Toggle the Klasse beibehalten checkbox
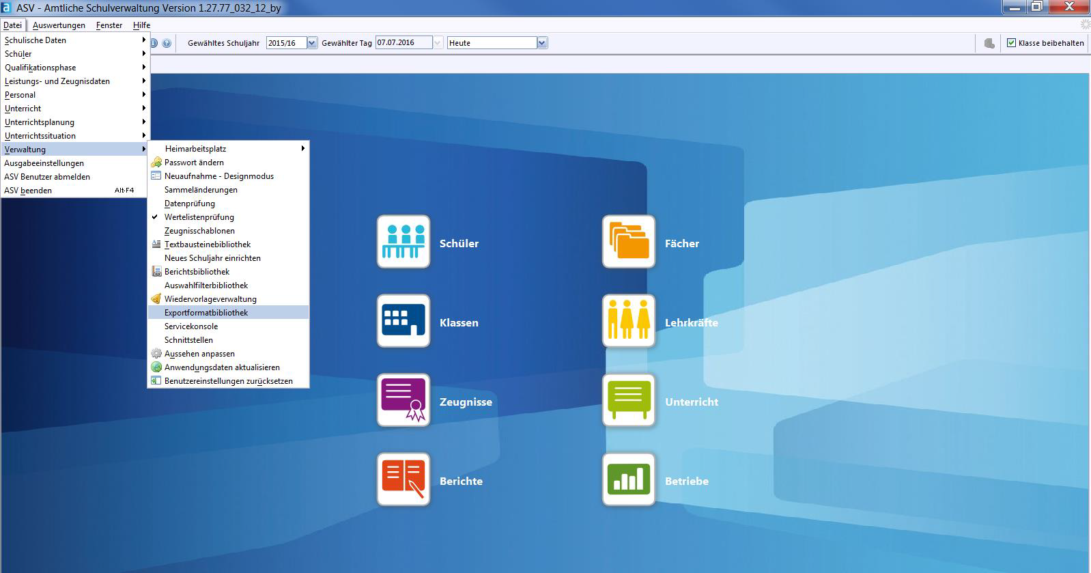The image size is (1091, 573). click(1011, 43)
